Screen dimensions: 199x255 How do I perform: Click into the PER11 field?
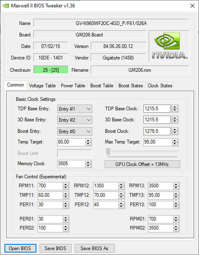pos(50,205)
